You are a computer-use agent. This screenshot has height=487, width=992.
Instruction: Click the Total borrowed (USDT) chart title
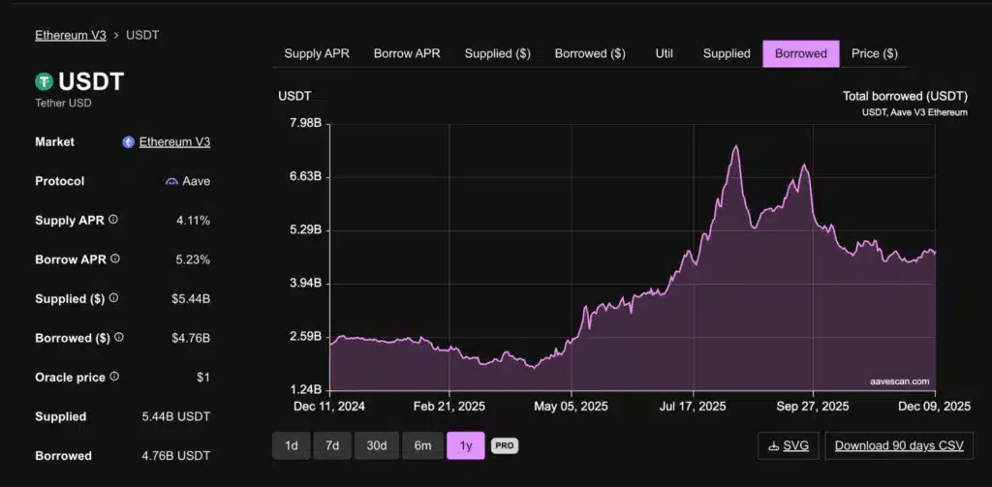(x=905, y=96)
